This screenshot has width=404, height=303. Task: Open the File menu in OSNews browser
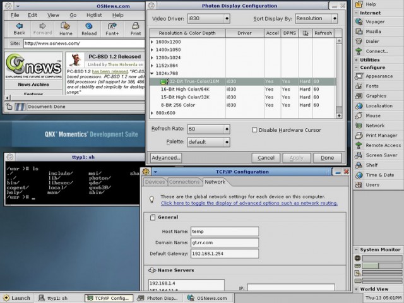[x=15, y=15]
